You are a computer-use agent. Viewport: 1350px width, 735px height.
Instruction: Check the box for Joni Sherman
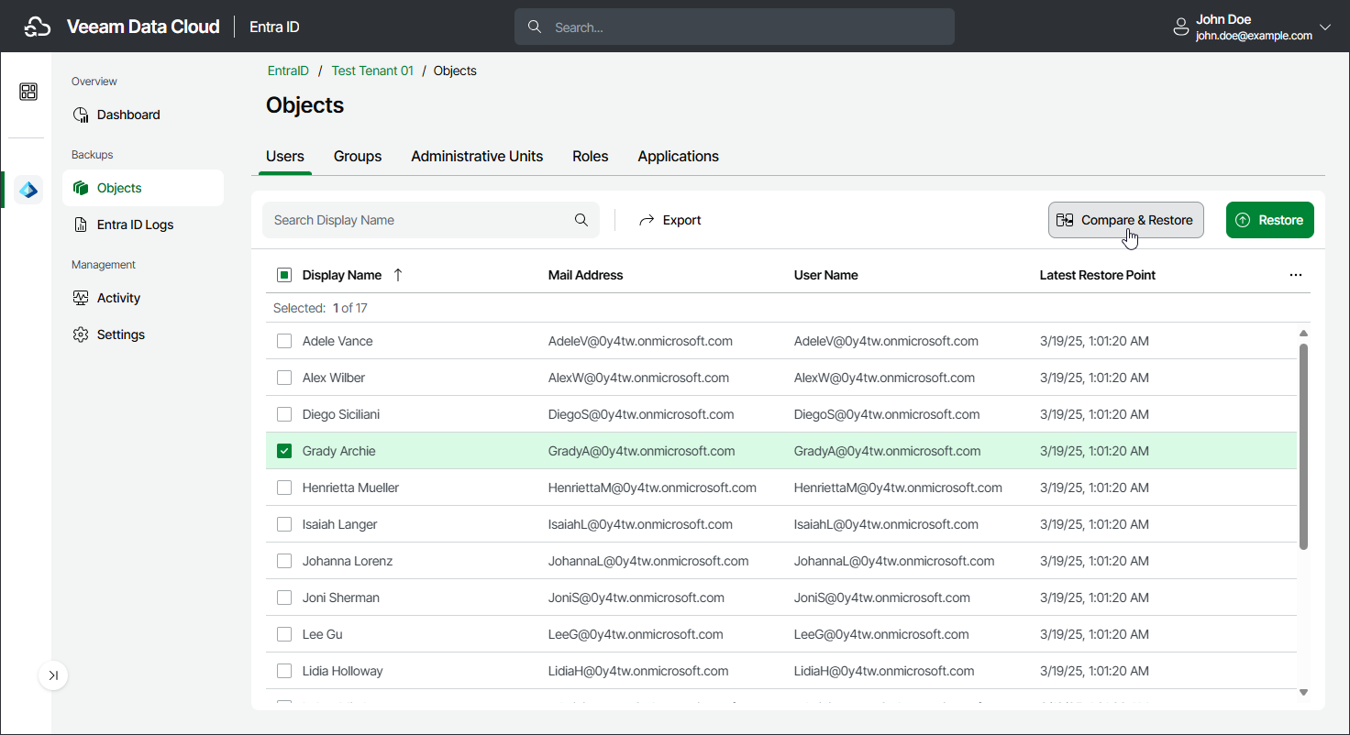click(x=284, y=598)
